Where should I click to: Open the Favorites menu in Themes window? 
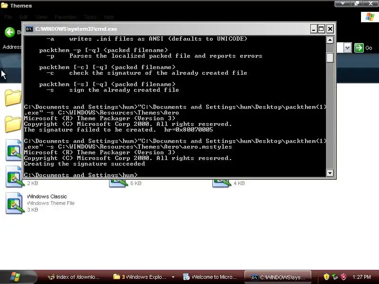coord(65,17)
